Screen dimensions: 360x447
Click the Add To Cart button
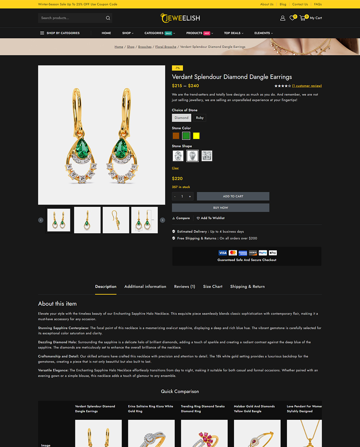[x=233, y=196]
